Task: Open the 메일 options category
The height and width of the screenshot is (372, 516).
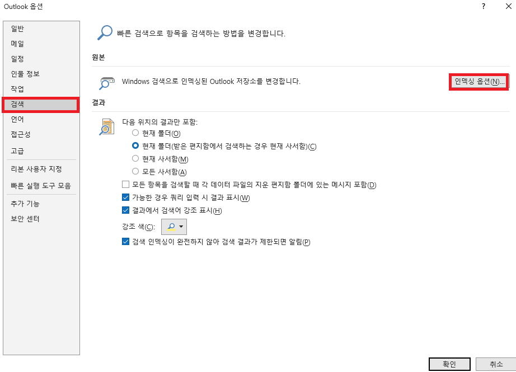Action: (x=41, y=44)
